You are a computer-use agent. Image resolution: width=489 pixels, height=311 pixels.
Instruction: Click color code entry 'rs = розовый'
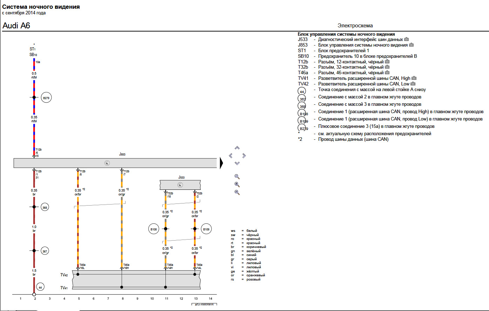tap(245, 279)
